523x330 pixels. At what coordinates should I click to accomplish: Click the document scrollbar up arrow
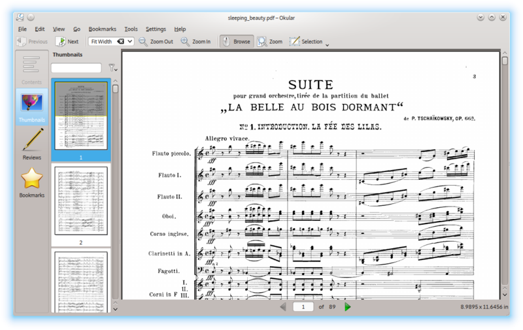click(x=505, y=53)
